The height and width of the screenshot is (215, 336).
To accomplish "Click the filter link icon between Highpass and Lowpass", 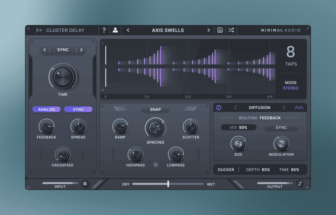I will pyautogui.click(x=156, y=165).
